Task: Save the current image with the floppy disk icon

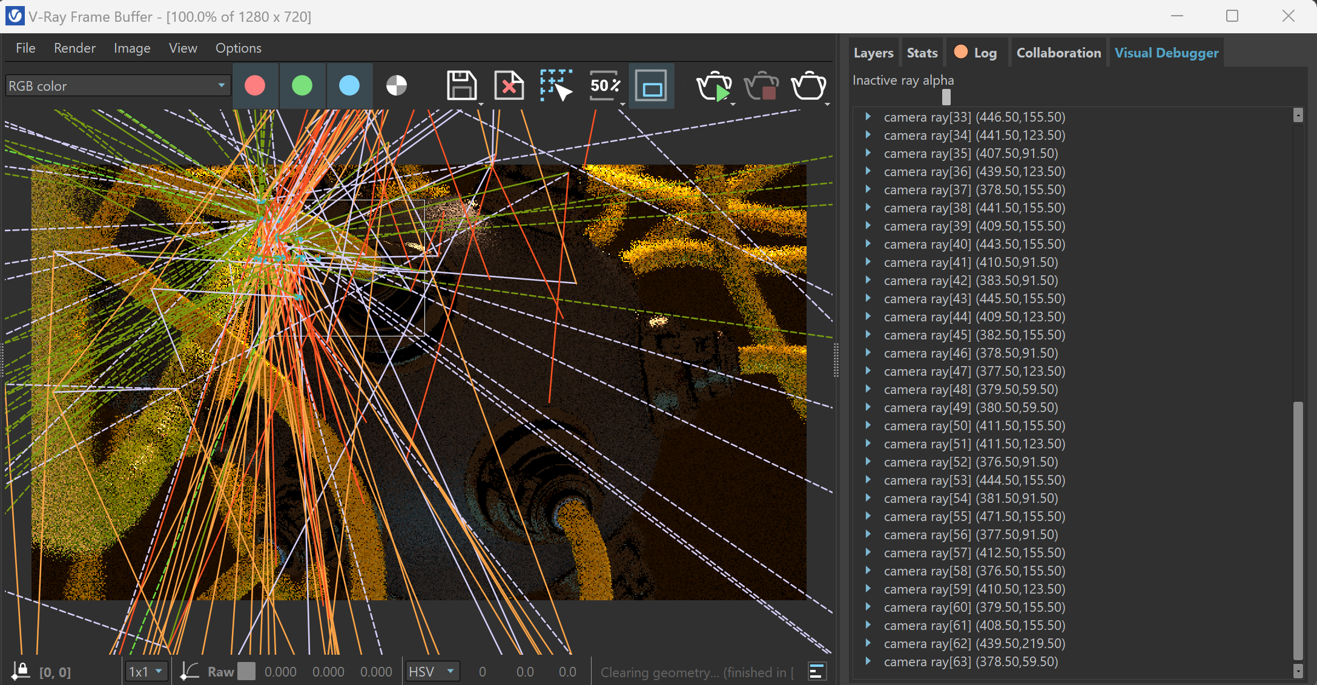Action: pyautogui.click(x=461, y=86)
